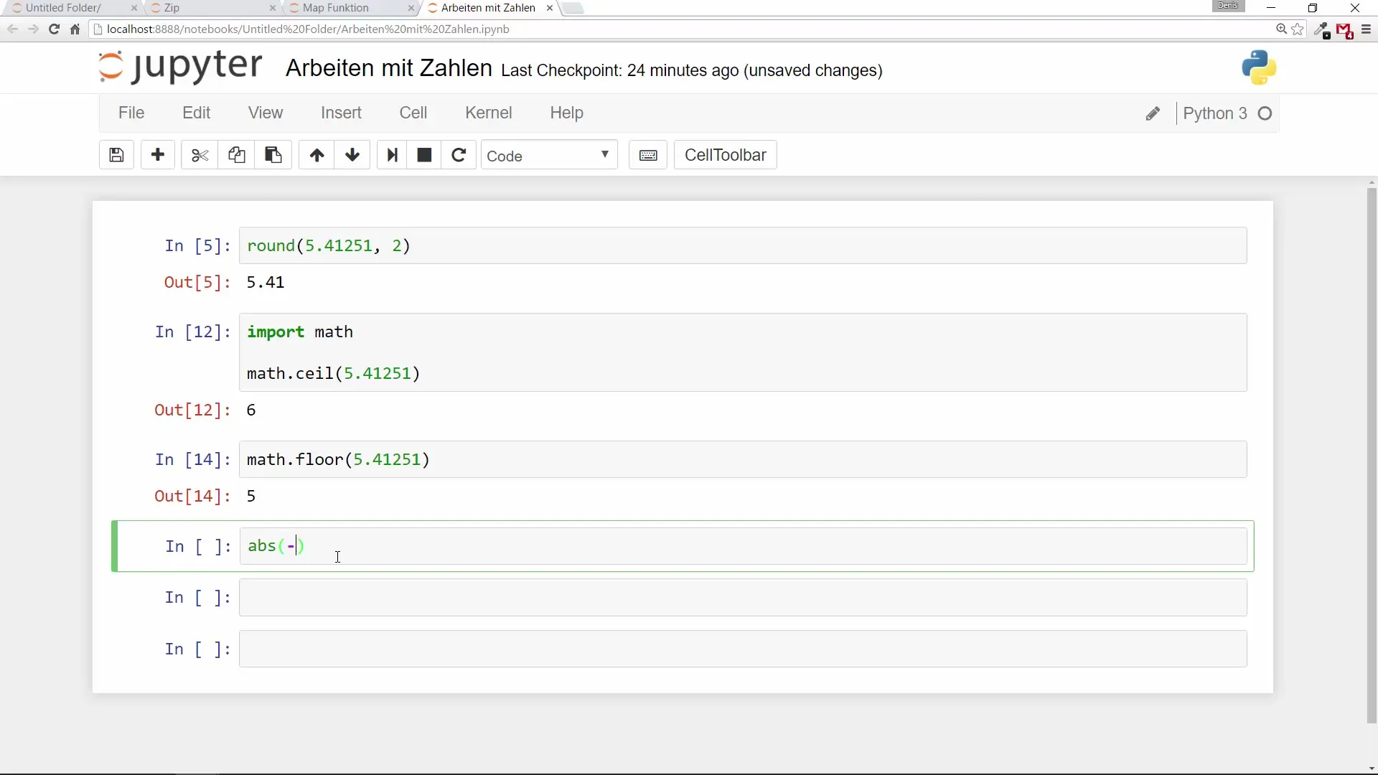Click the Jupyter logo

[180, 67]
